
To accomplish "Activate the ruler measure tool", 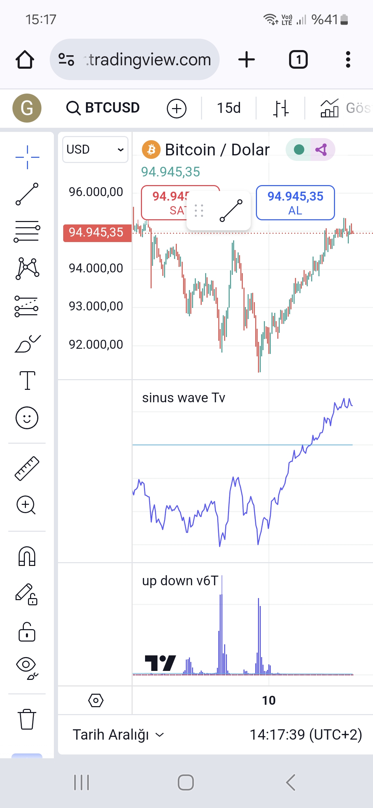I will coord(27,469).
